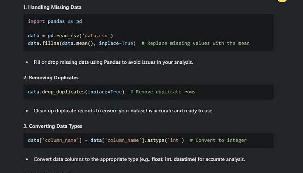303x173 pixels.
Task: Click the data.drop_duplicates(inplace=True) code
Action: point(76,92)
